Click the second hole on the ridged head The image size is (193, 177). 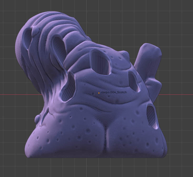point(59,48)
